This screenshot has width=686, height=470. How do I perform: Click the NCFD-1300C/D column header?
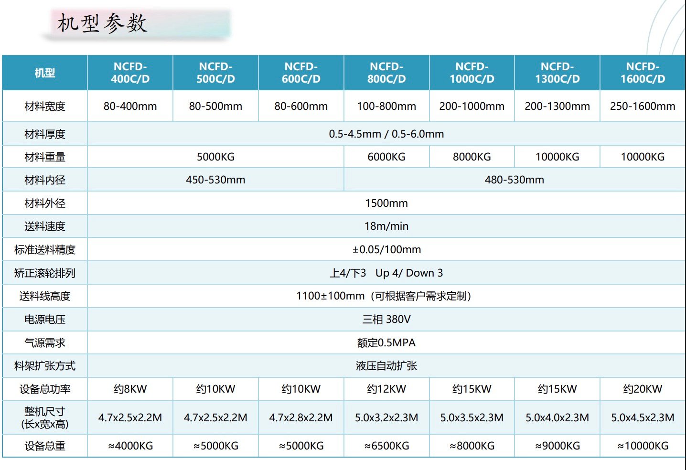557,73
